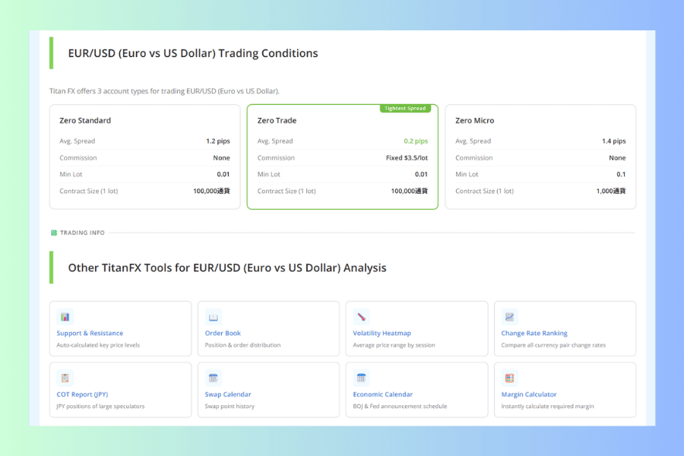Open the Economic Calendar link
Screen dimensions: 684x456
click(383, 394)
